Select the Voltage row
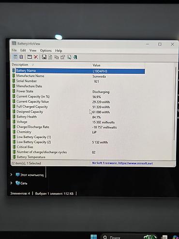179x239 pixels. click(x=78, y=122)
